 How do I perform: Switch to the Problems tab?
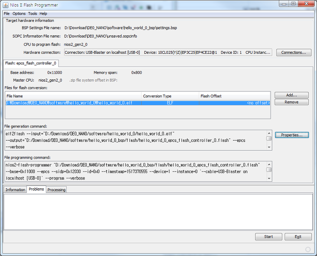[36, 189]
